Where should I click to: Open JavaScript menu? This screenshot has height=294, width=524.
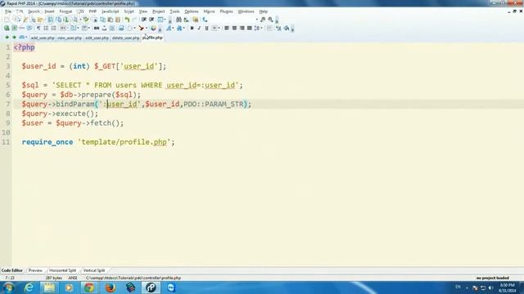(x=111, y=11)
